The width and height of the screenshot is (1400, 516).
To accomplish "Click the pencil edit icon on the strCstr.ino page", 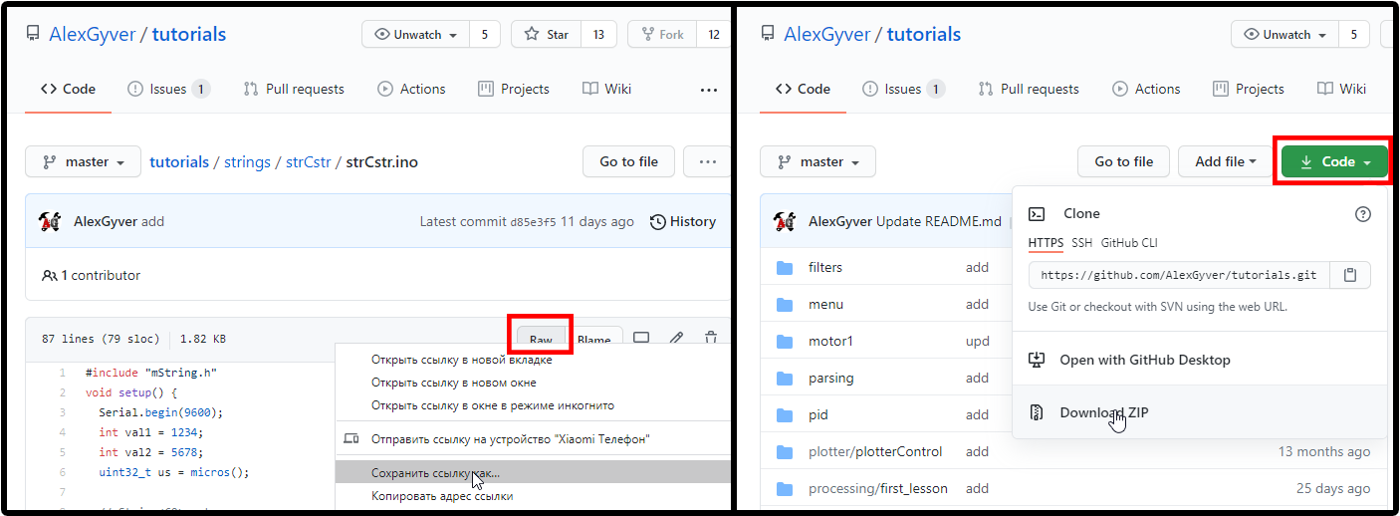I will click(676, 340).
